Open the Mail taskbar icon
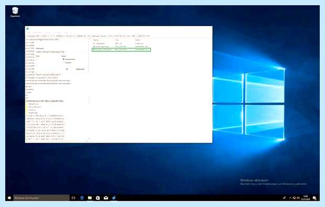 pos(106,198)
